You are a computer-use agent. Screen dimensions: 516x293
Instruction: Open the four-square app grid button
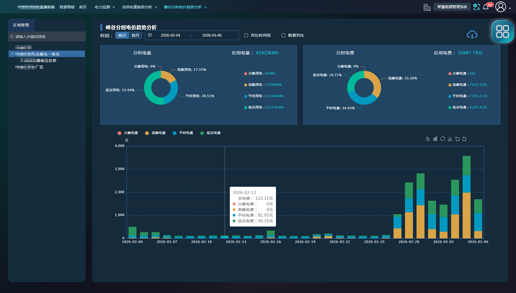[502, 31]
